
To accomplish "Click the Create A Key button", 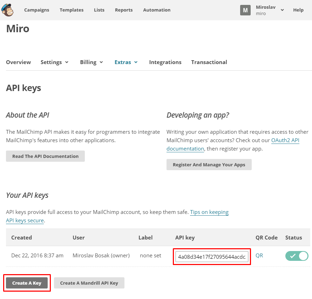I will click(x=27, y=283).
